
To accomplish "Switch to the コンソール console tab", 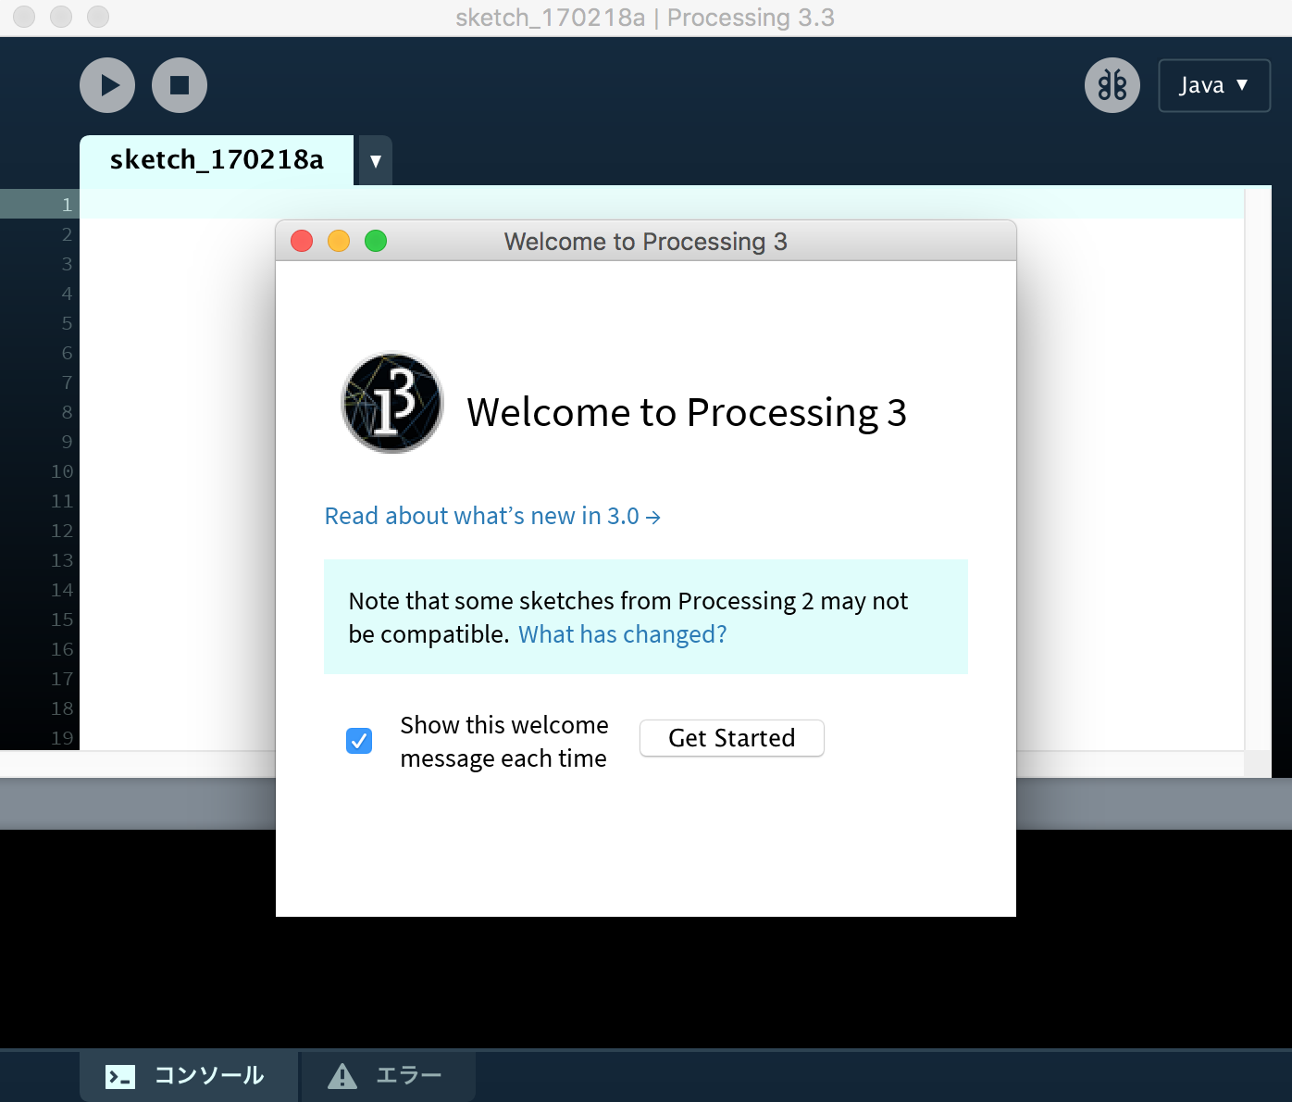I will point(189,1076).
